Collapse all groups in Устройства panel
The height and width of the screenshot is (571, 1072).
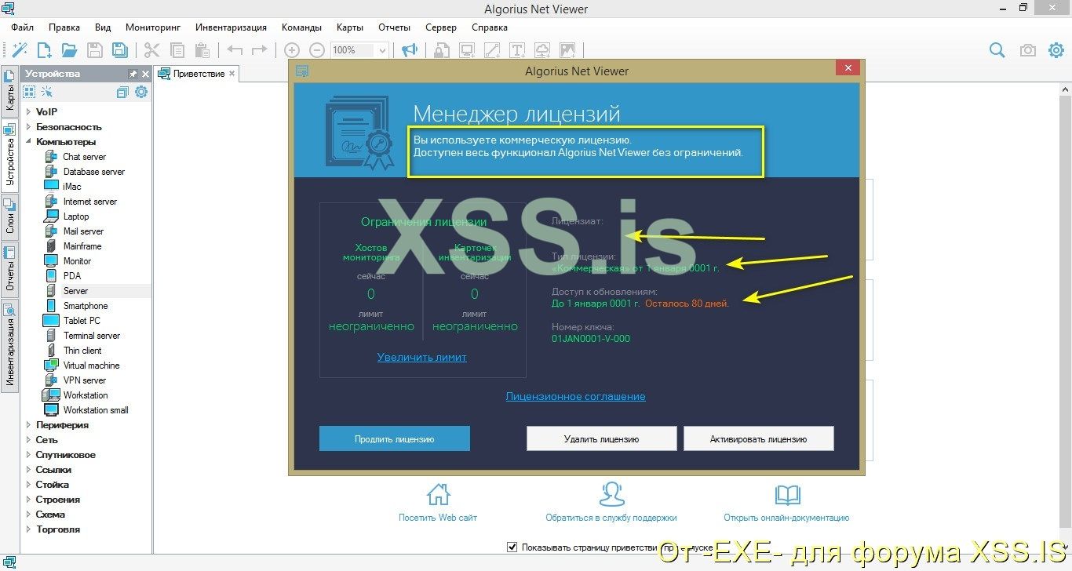coord(122,92)
